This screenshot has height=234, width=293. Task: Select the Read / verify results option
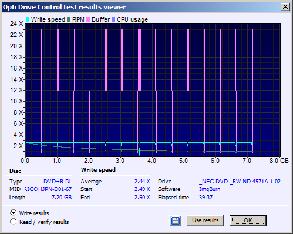click(x=14, y=222)
